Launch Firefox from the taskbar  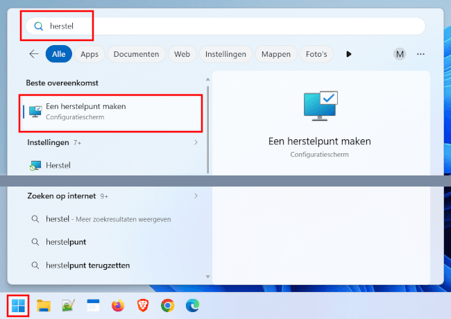pos(118,306)
